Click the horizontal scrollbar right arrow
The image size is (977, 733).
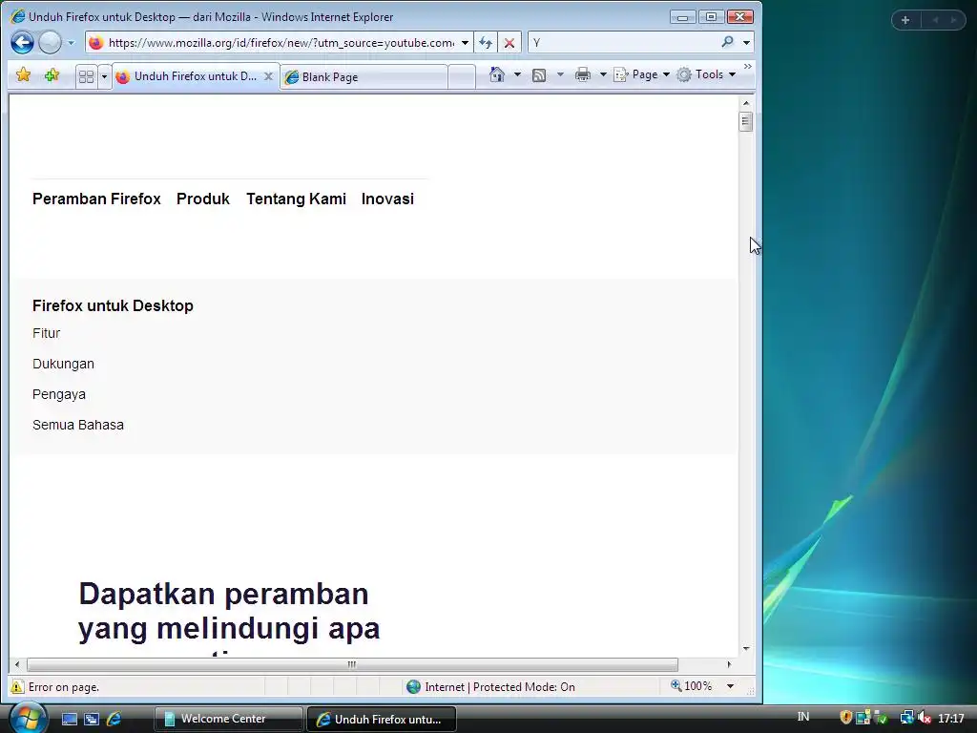point(729,664)
